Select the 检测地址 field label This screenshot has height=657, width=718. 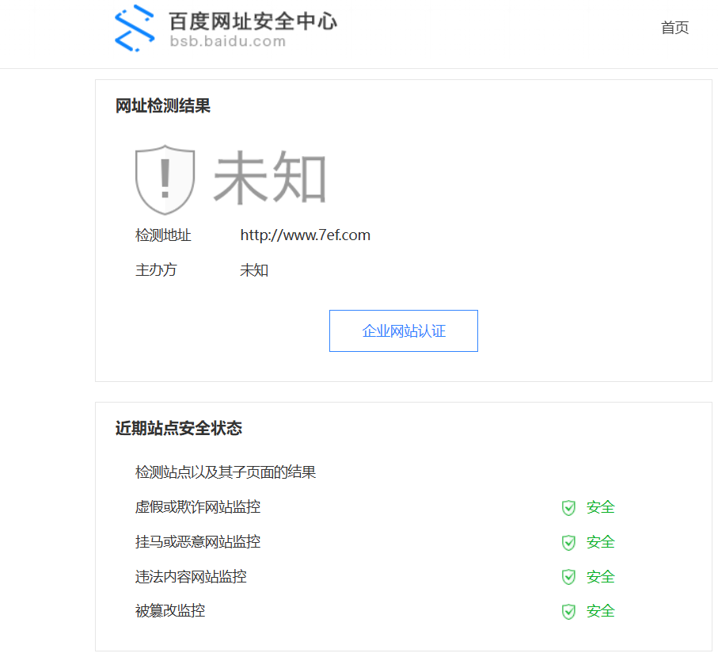click(163, 235)
